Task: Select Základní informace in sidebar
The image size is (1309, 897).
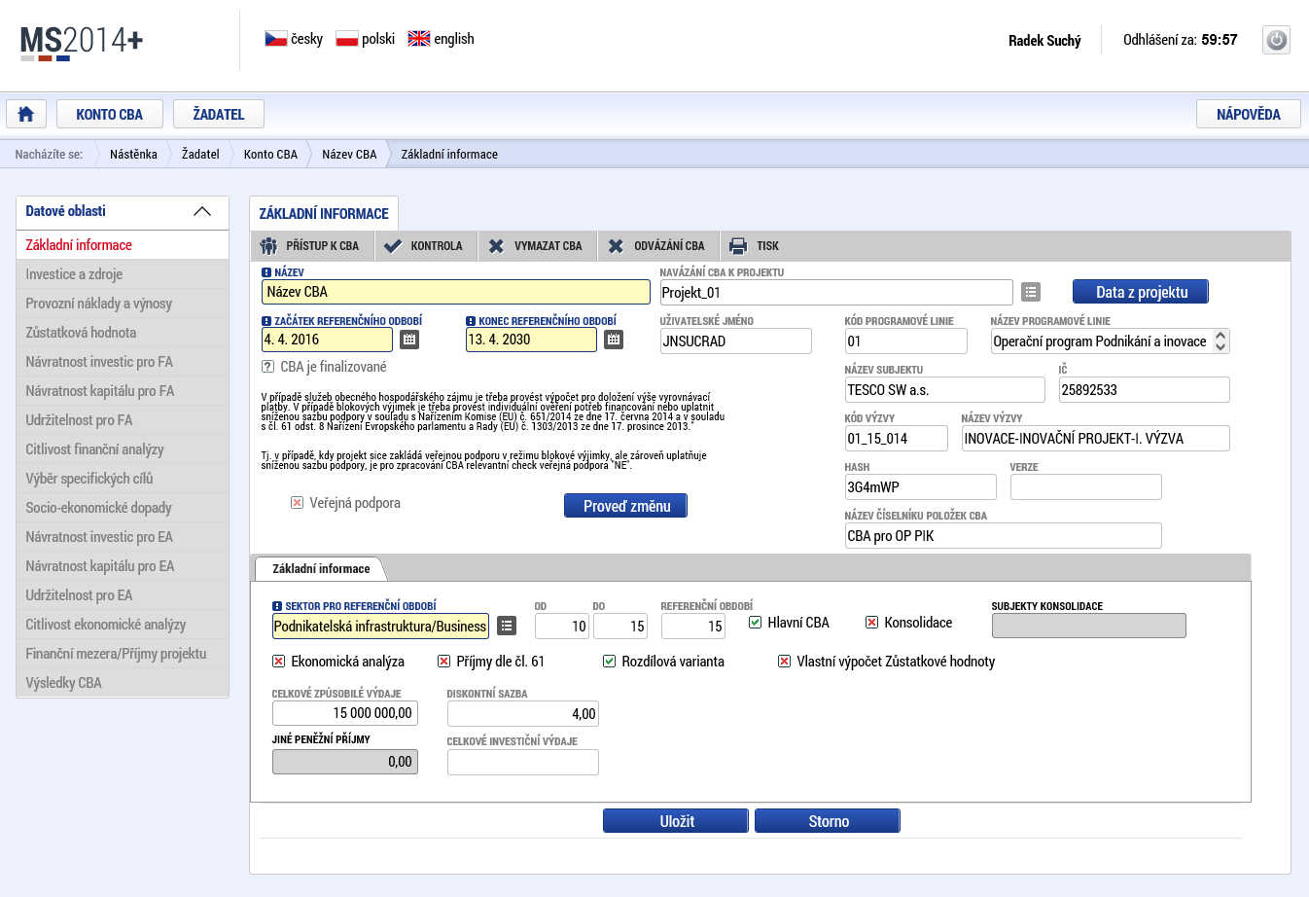Action: tap(123, 245)
